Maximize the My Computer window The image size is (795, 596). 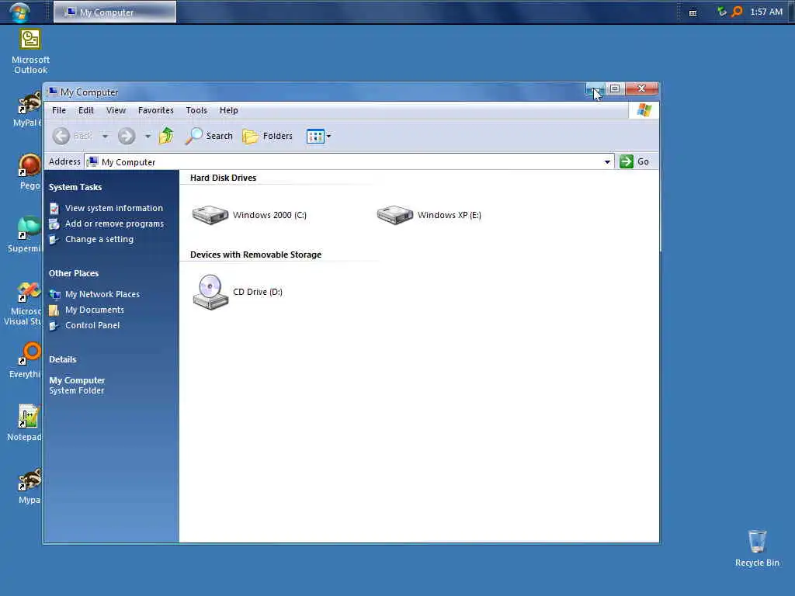tap(615, 88)
